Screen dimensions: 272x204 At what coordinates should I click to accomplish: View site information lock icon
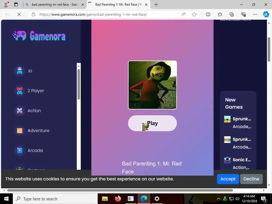(x=33, y=14)
